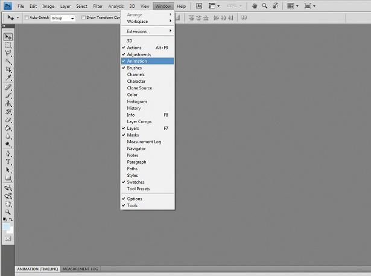Select the Crop tool
The height and width of the screenshot is (276, 371).
8,69
